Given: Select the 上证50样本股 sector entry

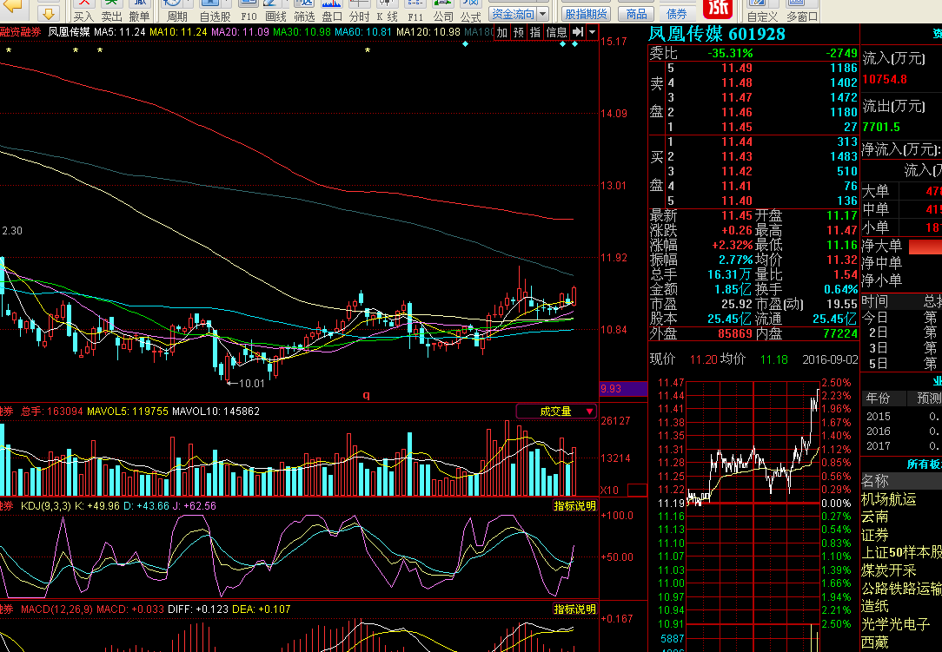Looking at the screenshot, I should point(901,552).
